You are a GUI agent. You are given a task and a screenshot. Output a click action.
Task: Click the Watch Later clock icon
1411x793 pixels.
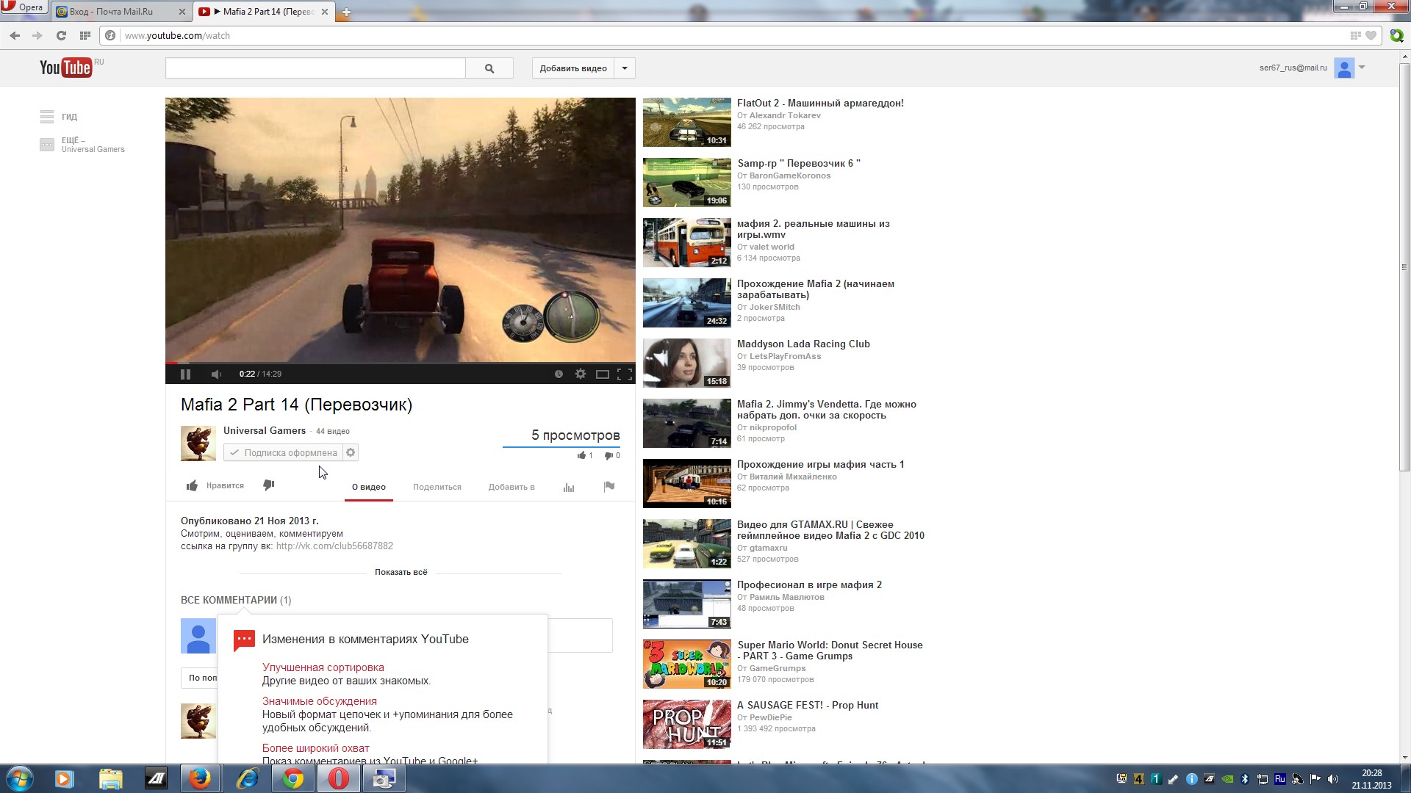tap(559, 374)
